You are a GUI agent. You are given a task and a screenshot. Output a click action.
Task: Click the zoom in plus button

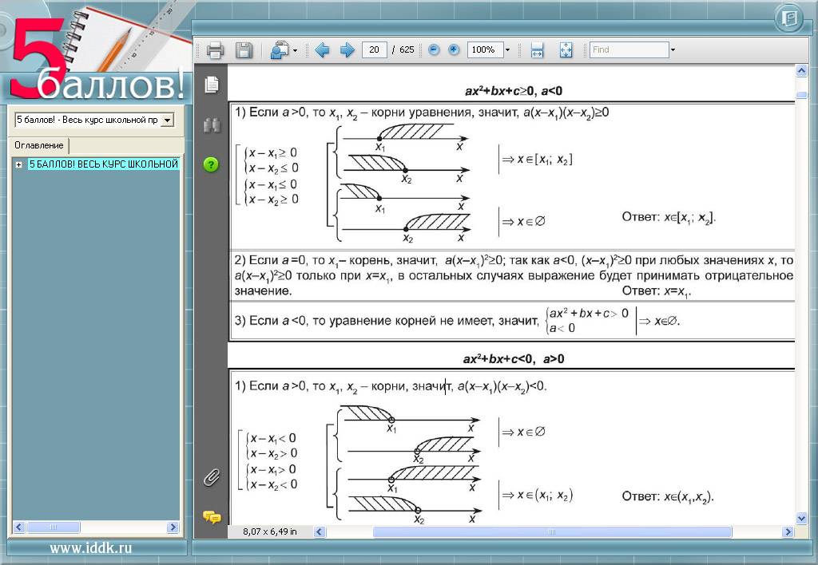click(454, 50)
